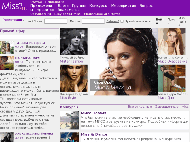Open Виктория Гнедкова Miss Style photo
The width and height of the screenshot is (190, 142).
pyautogui.click(x=74, y=78)
